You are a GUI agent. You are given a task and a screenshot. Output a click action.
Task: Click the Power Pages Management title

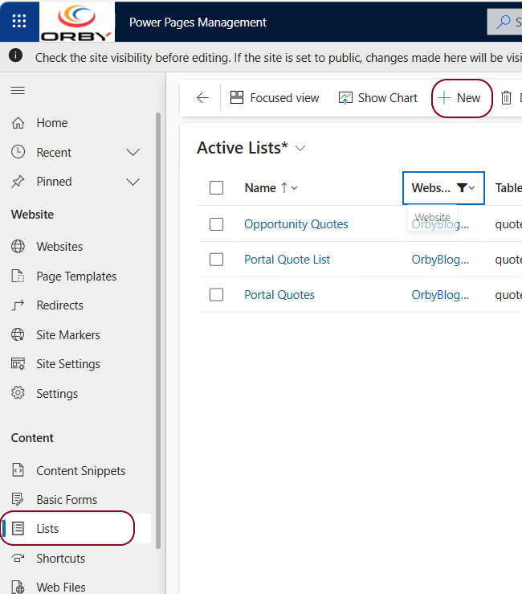click(x=198, y=23)
